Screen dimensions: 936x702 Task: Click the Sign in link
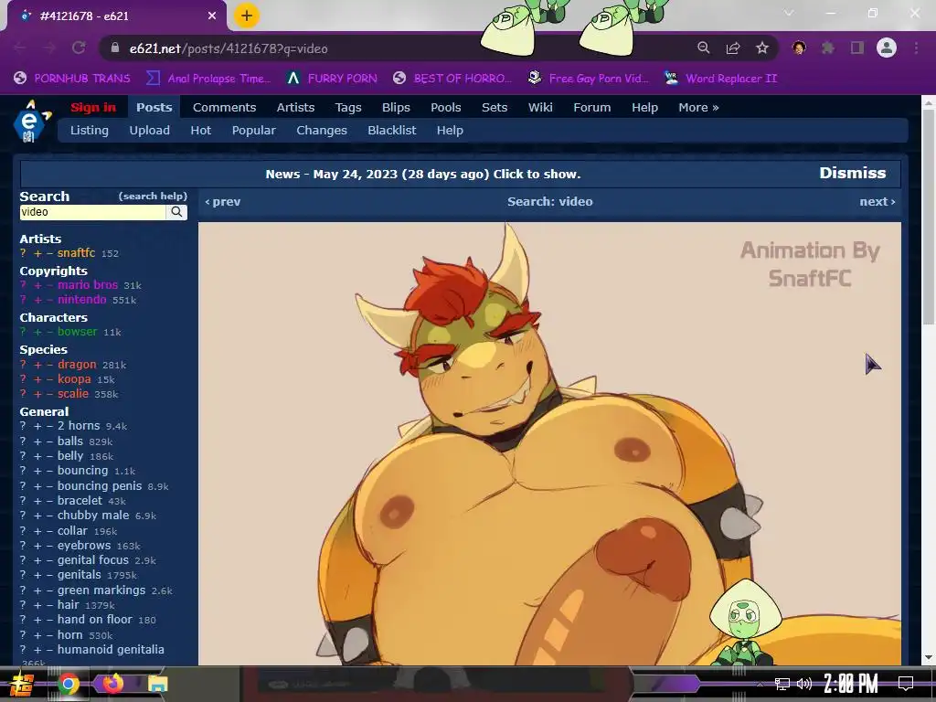[x=93, y=108]
